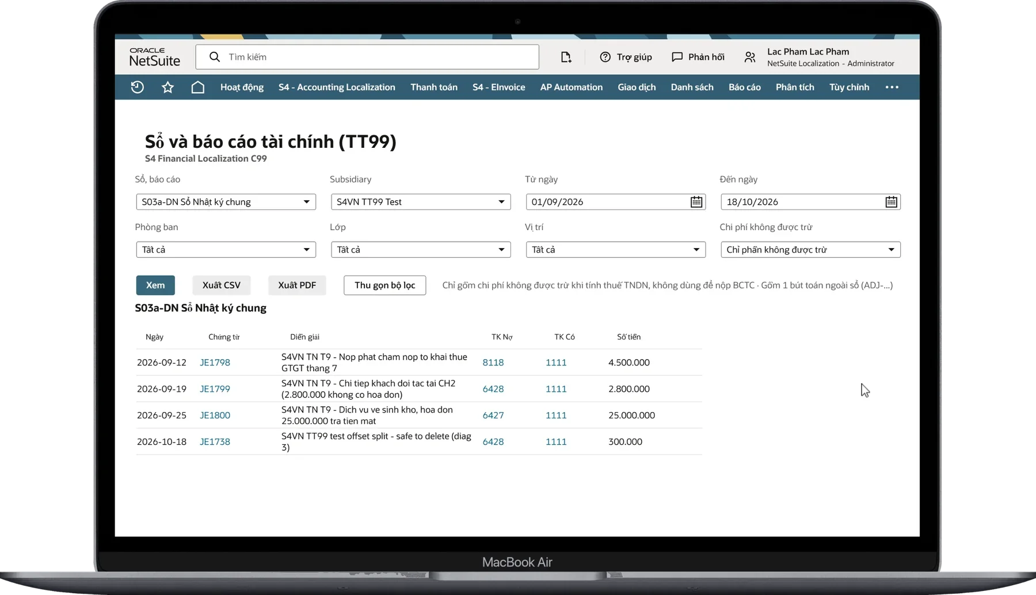Open the S4 - EInvoice menu
The image size is (1036, 595).
[x=499, y=87]
